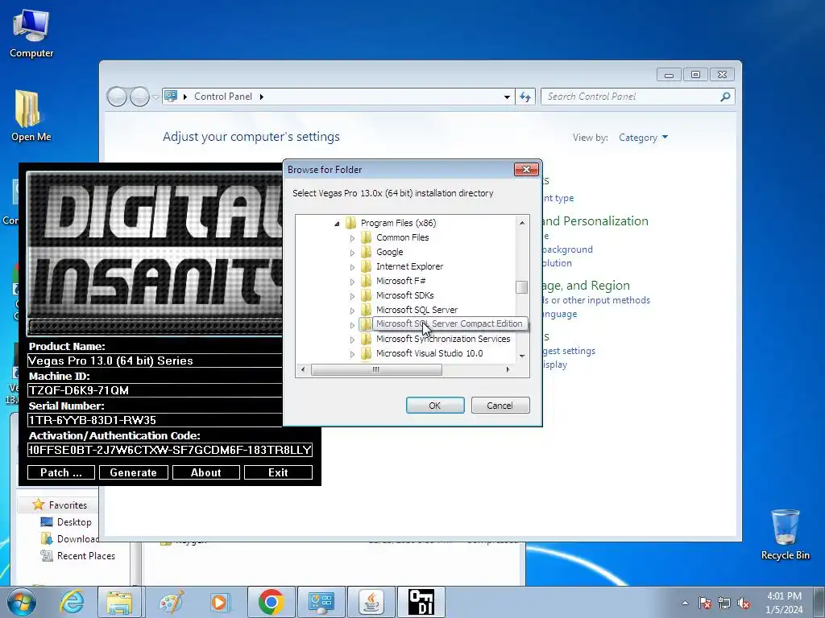The height and width of the screenshot is (618, 825).
Task: Open the Recycle Bin on the desktop
Action: point(785,534)
